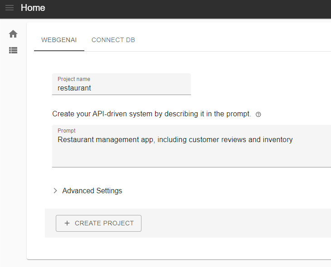The height and width of the screenshot is (267, 331).
Task: Click the Home title in header
Action: click(33, 8)
